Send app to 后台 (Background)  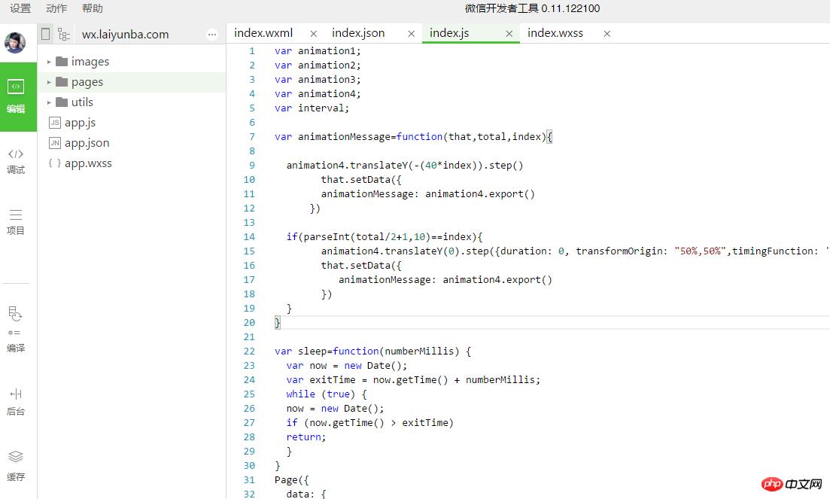pos(16,401)
